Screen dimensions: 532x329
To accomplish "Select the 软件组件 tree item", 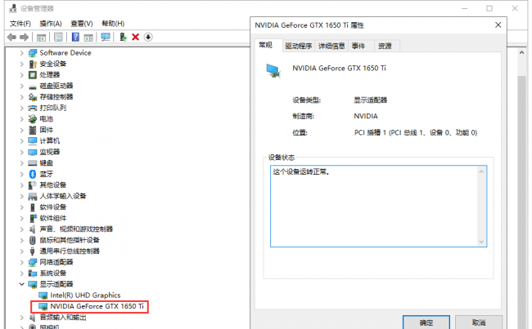I will [x=53, y=218].
